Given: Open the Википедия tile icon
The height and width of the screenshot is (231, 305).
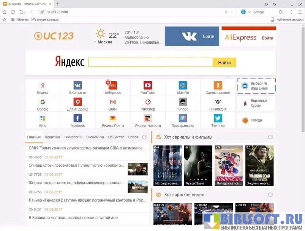Looking at the screenshot, I should tap(218, 102).
